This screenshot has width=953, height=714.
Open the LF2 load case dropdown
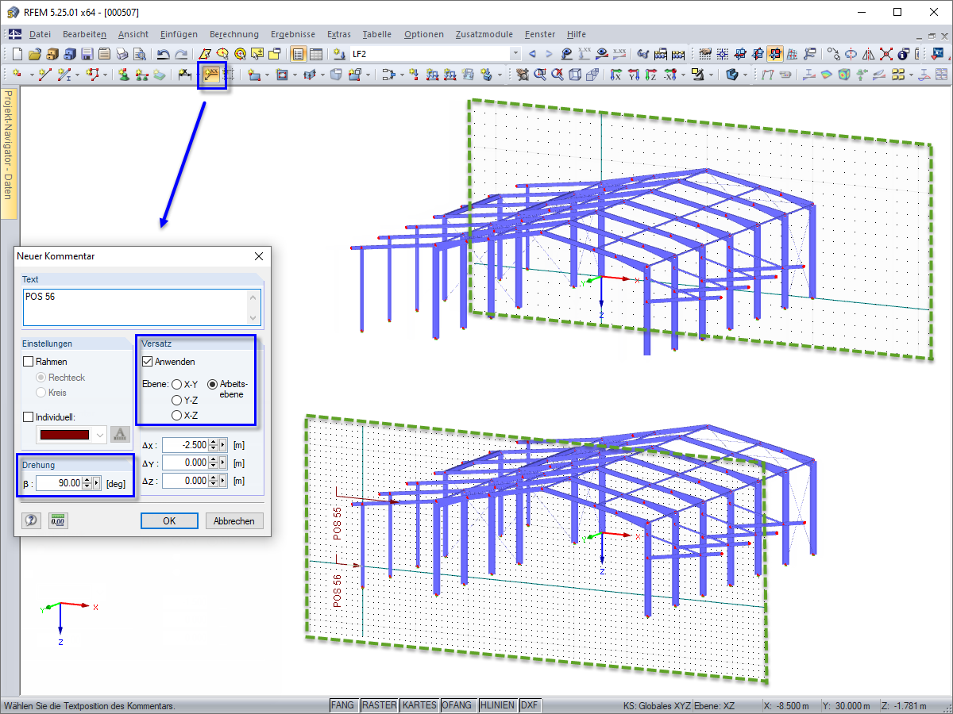(515, 54)
